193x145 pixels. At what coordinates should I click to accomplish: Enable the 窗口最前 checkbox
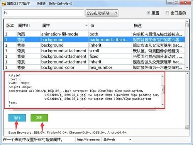coord(167,13)
